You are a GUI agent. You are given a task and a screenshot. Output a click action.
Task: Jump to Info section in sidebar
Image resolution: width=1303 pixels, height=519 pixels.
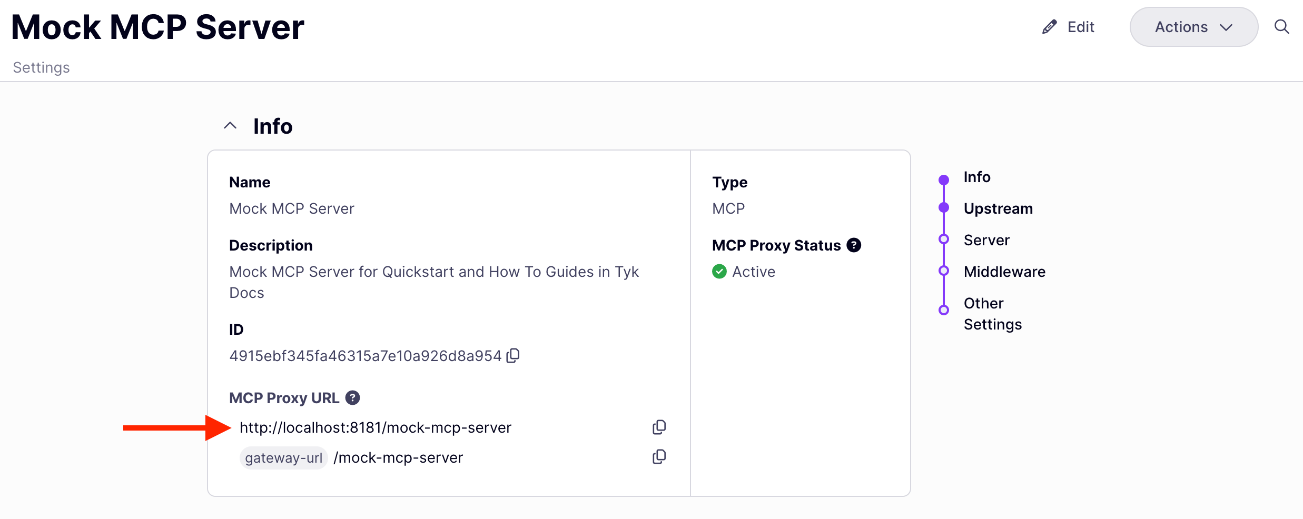pyautogui.click(x=977, y=177)
